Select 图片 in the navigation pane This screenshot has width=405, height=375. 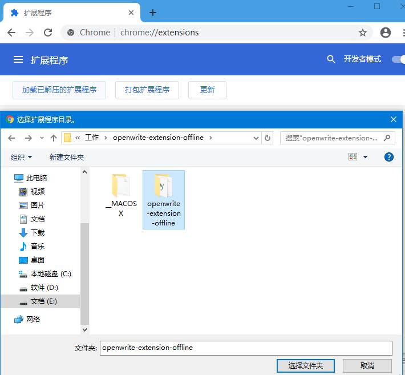coord(32,205)
